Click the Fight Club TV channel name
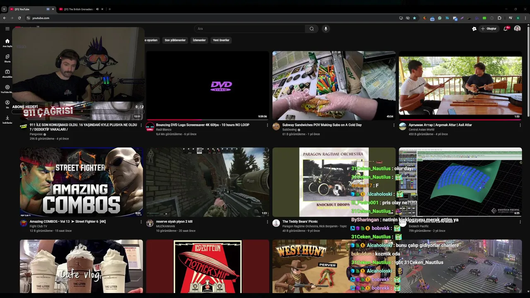The image size is (530, 298). [x=39, y=226]
